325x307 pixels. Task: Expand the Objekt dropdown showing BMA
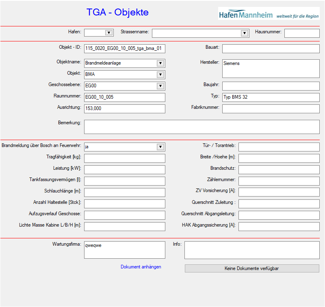[x=160, y=75]
